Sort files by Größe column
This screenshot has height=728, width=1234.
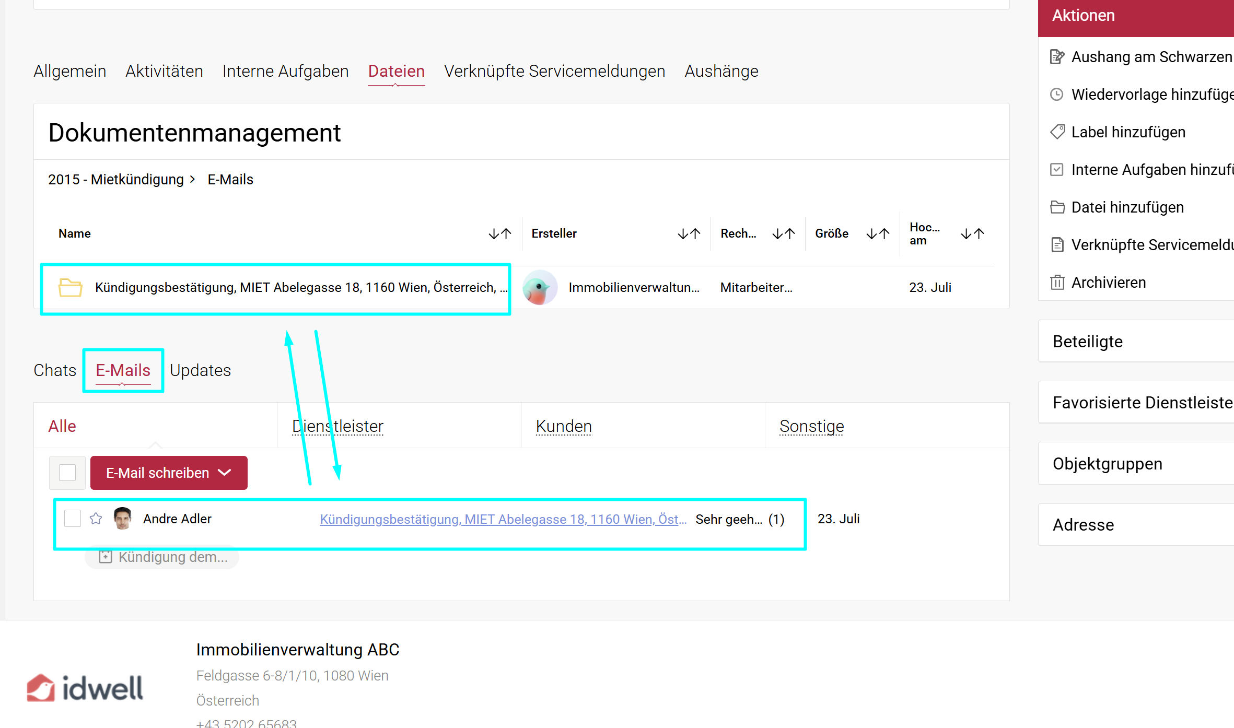point(878,234)
